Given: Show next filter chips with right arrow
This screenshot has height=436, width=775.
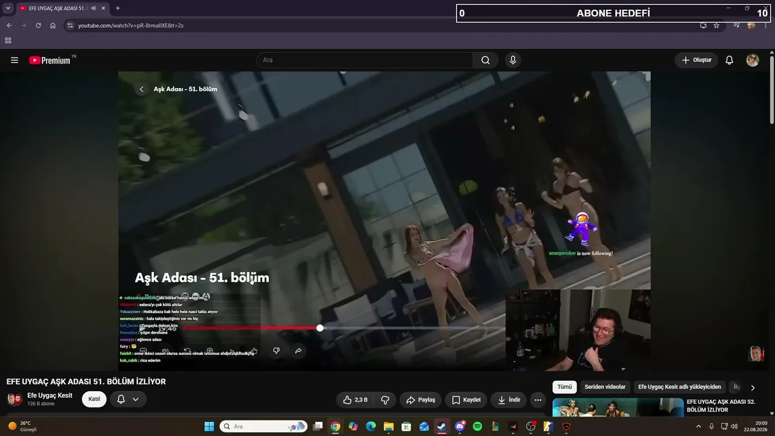Looking at the screenshot, I should pyautogui.click(x=753, y=388).
